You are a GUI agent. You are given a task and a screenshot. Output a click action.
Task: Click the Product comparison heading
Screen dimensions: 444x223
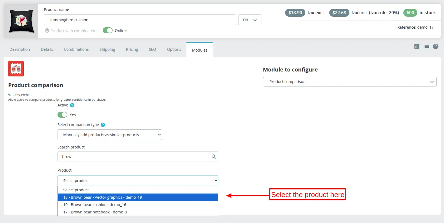pos(36,85)
